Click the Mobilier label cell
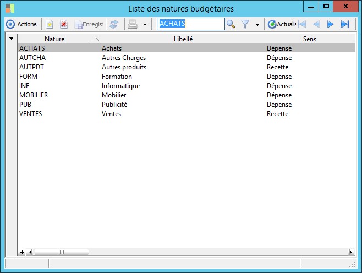The width and height of the screenshot is (362, 273). click(114, 95)
